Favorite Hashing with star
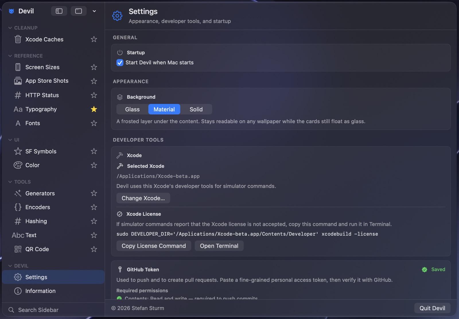 (94, 221)
